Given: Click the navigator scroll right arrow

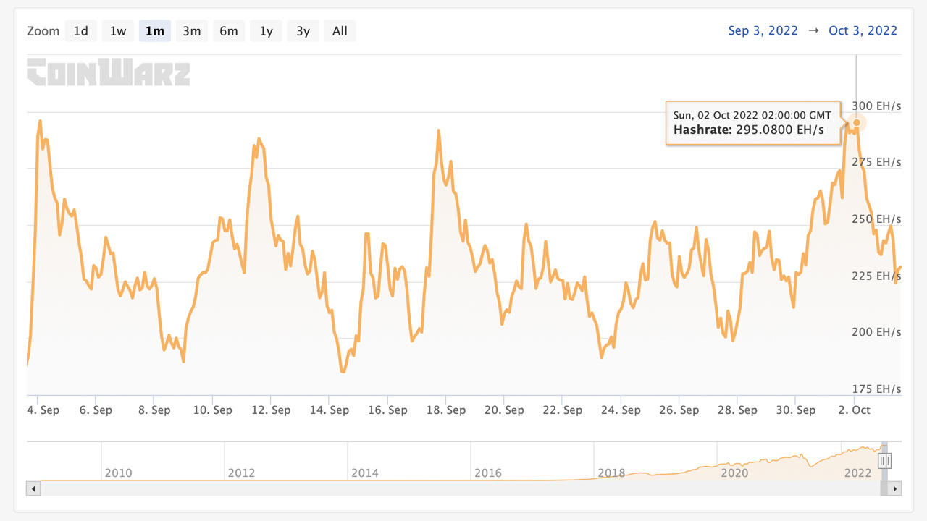Looking at the screenshot, I should pyautogui.click(x=896, y=489).
